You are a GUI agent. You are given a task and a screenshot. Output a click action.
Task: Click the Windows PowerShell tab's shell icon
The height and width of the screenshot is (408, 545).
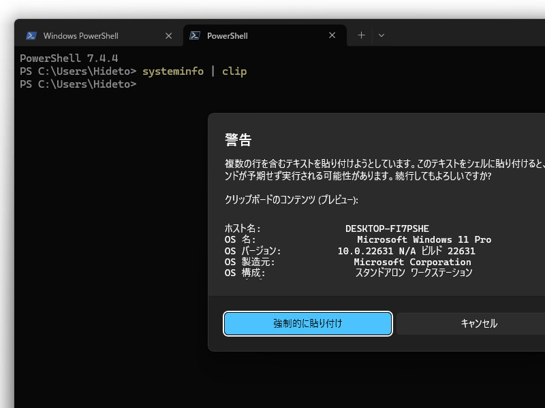32,35
